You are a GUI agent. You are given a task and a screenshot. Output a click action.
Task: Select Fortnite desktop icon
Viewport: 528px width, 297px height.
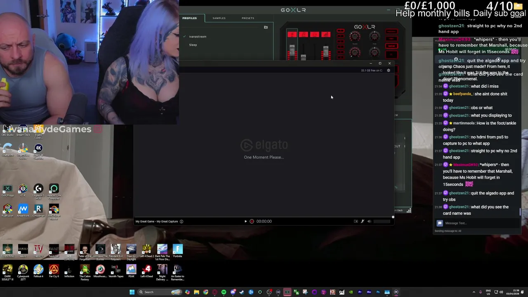pos(177,251)
